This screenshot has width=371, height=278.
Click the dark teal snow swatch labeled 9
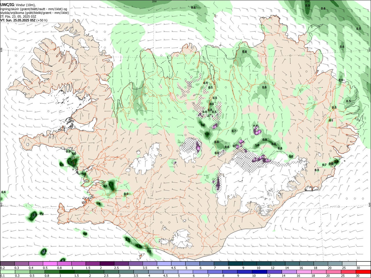point(249,264)
